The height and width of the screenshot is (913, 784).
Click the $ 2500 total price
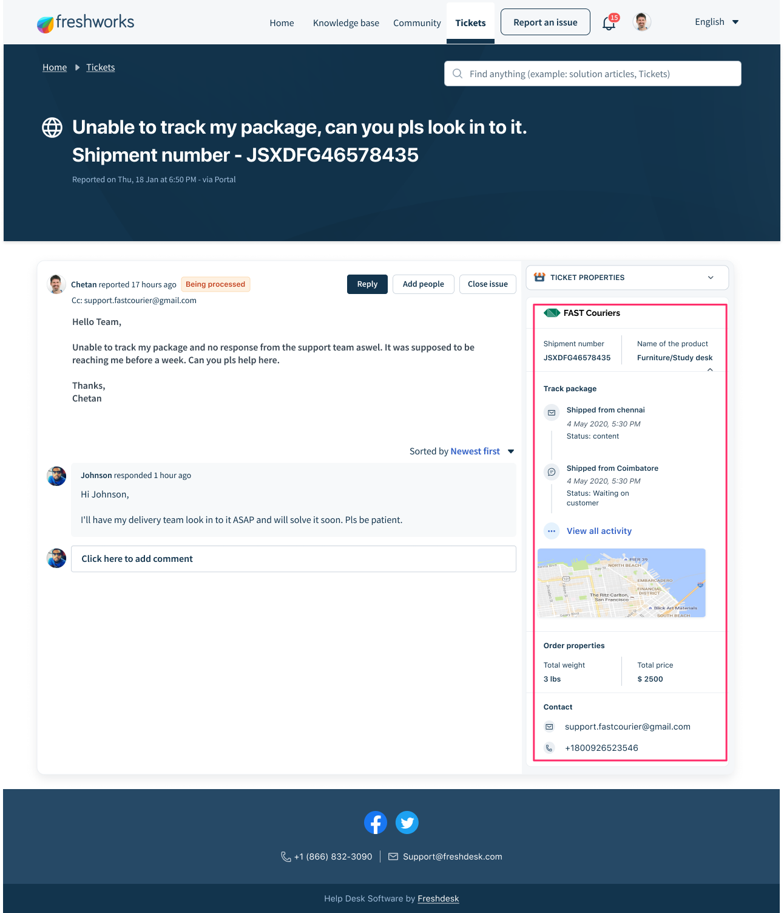[650, 679]
